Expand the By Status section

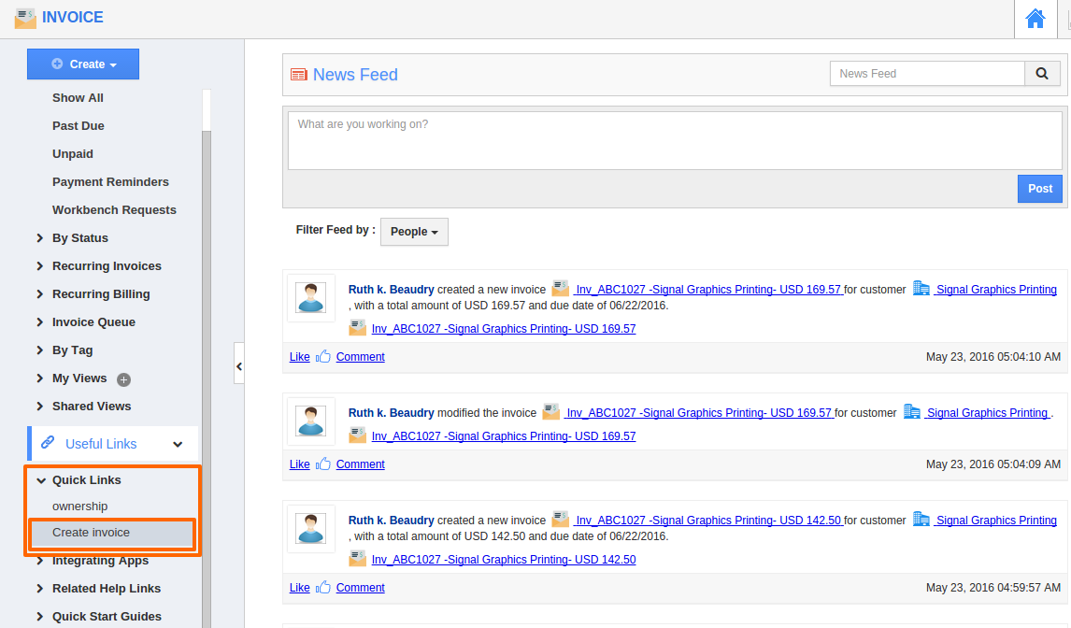40,238
